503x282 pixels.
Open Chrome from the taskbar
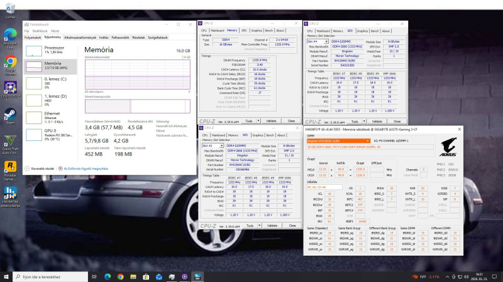[120, 276]
